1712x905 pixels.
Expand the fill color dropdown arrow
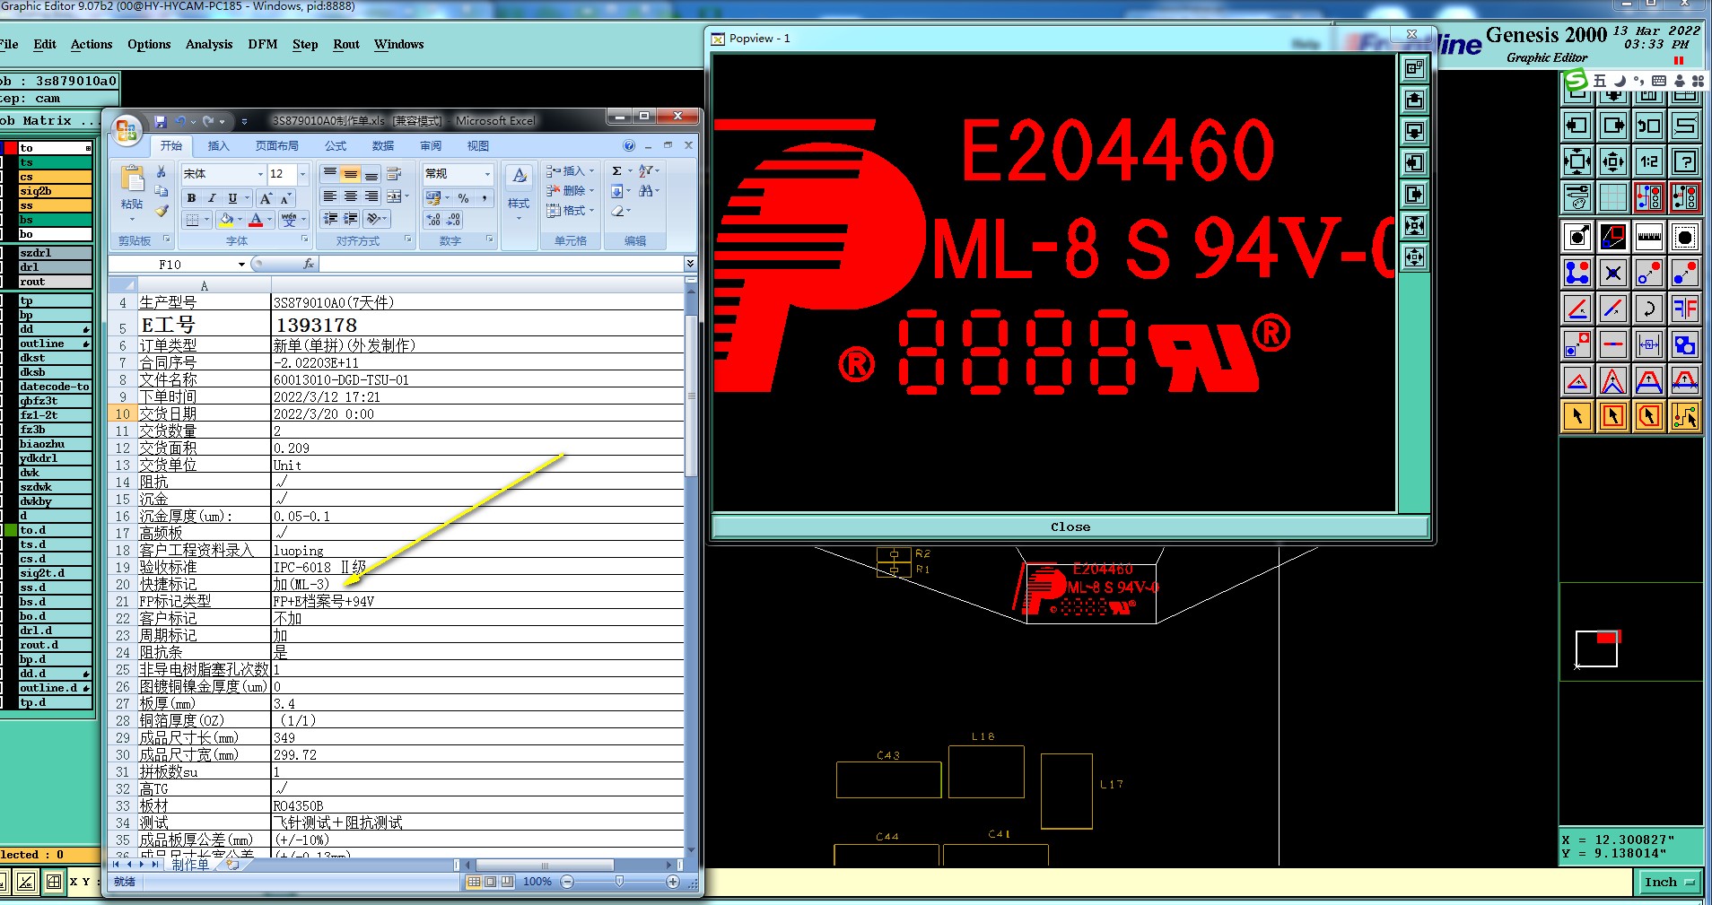click(x=242, y=219)
